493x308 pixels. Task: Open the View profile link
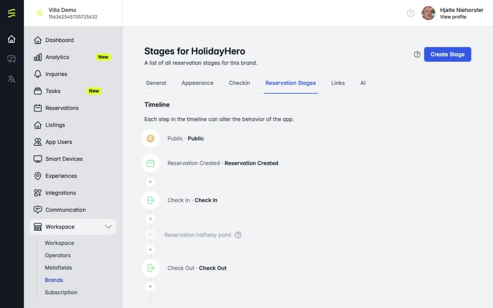(x=453, y=17)
